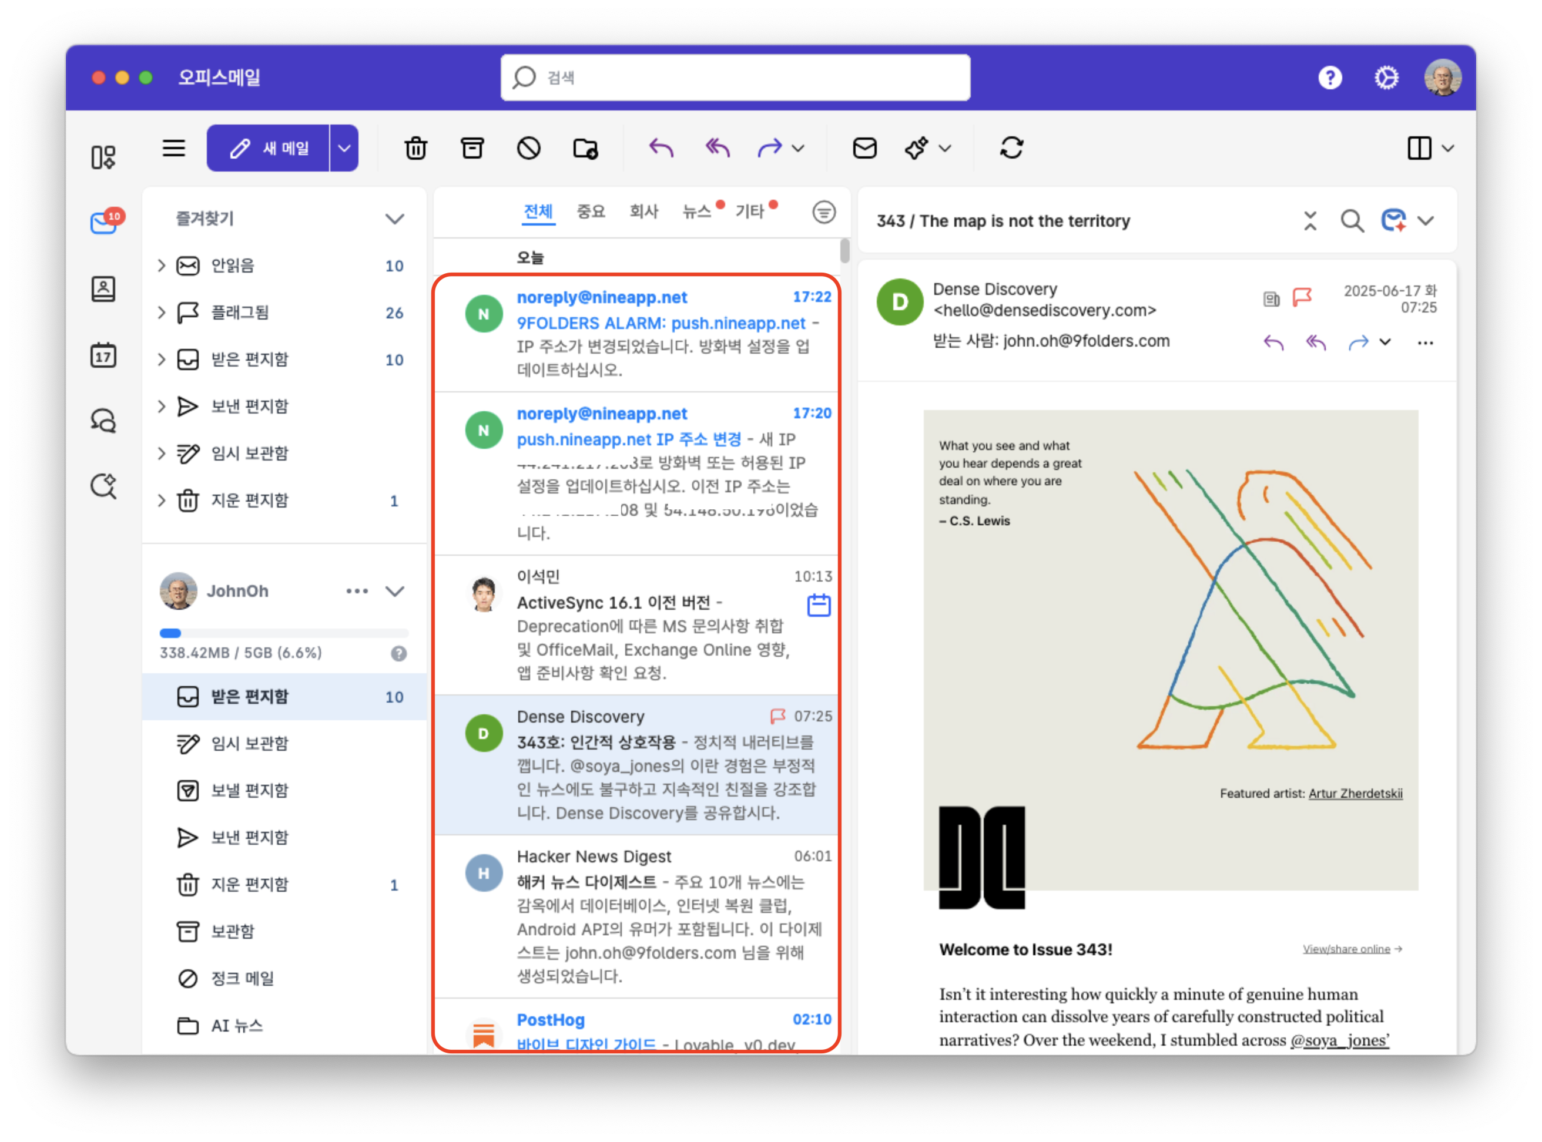This screenshot has width=1542, height=1142.
Task: Click the 검색 search field
Action: [x=735, y=78]
